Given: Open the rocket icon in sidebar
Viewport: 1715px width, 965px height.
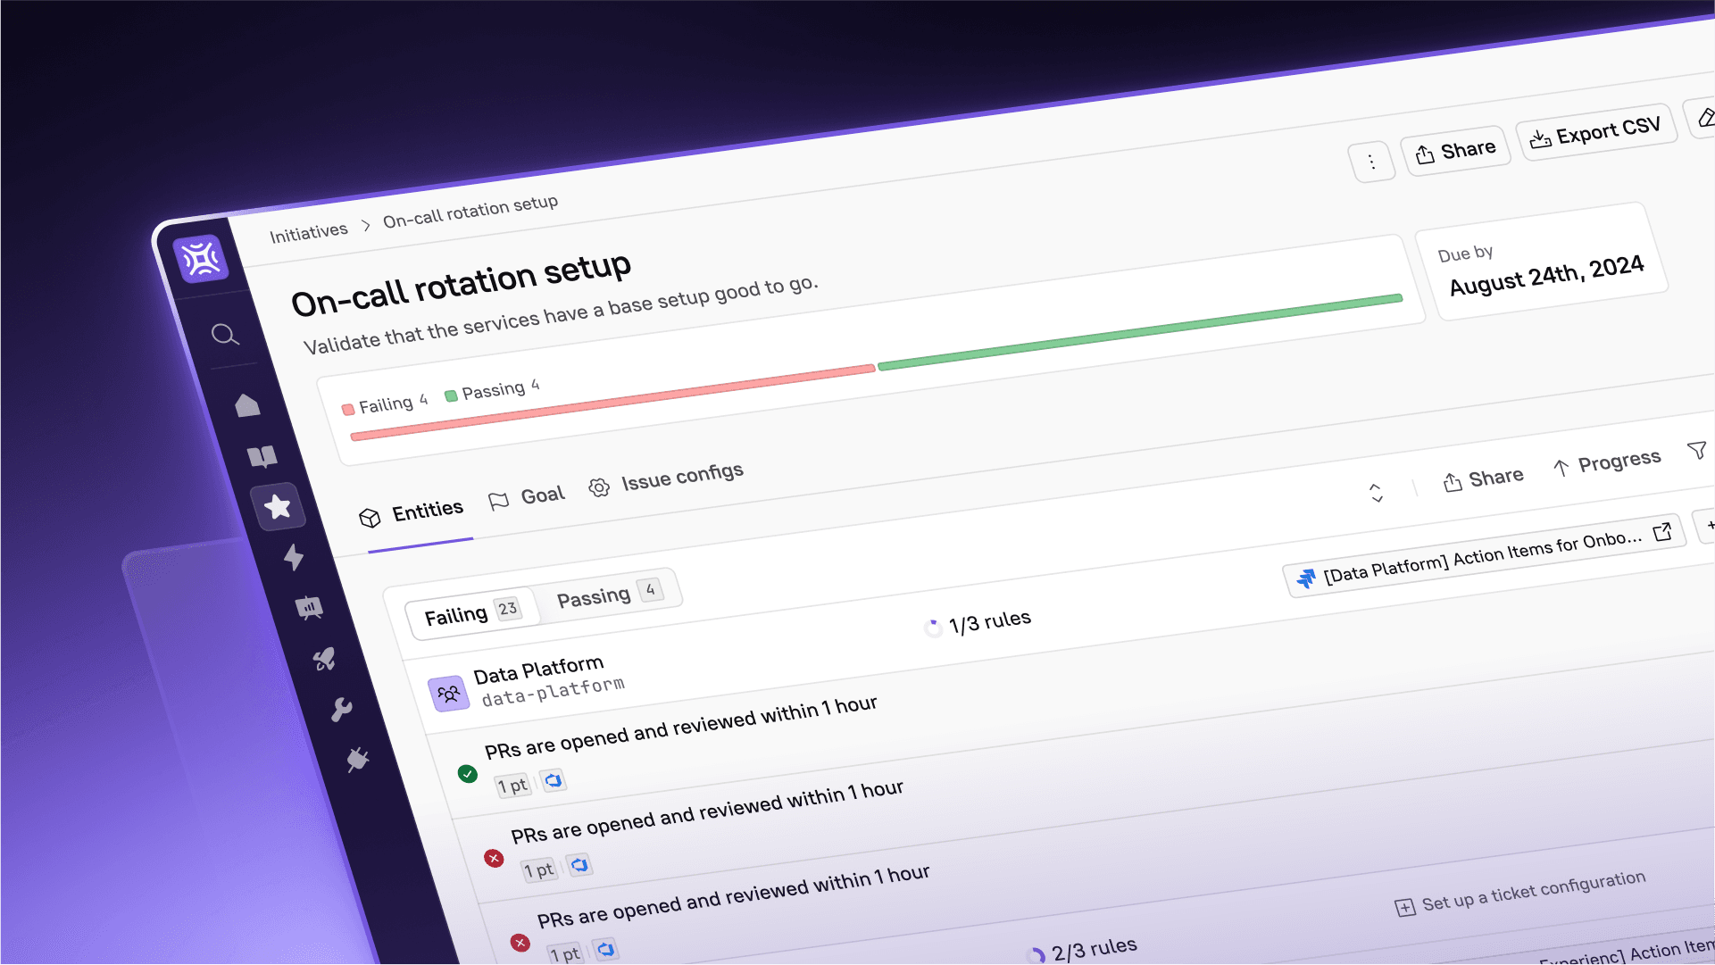Looking at the screenshot, I should (324, 660).
